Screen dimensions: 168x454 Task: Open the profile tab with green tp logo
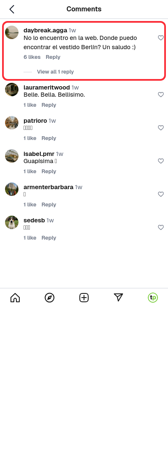click(153, 298)
